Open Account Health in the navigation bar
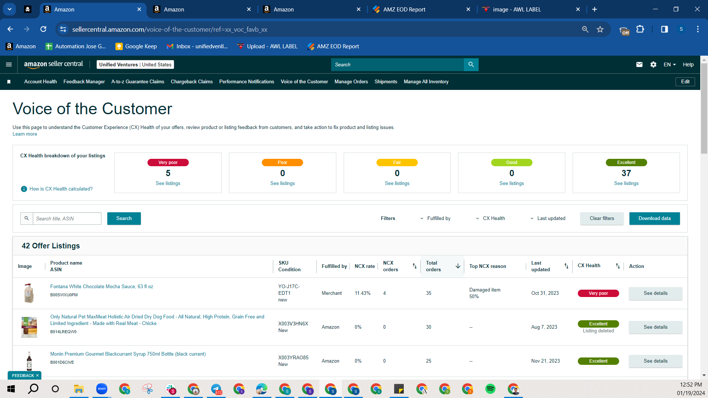Screen dimensions: 708x398 (x=41, y=82)
